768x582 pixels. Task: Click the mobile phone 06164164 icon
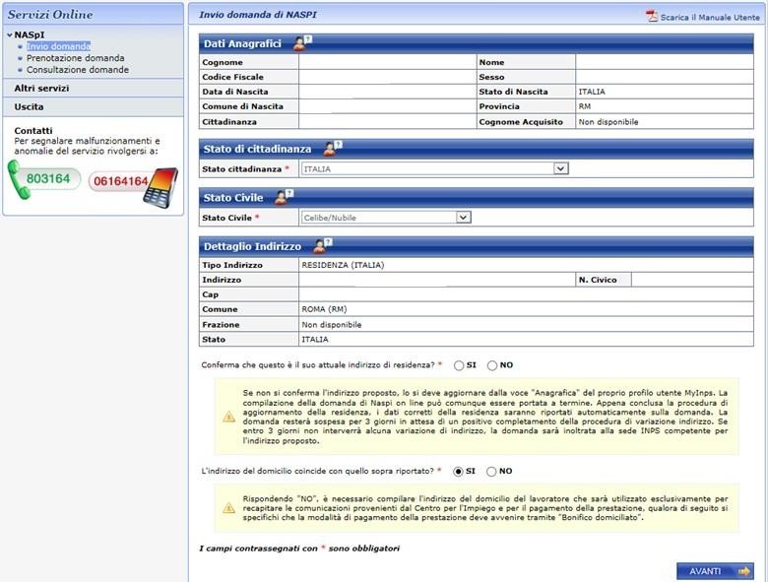[158, 184]
